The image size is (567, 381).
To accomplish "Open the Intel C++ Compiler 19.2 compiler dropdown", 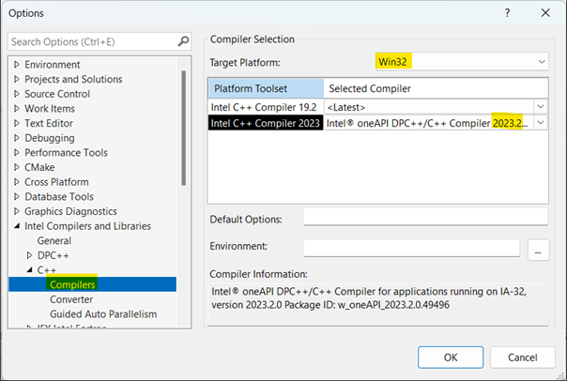I will (x=540, y=105).
